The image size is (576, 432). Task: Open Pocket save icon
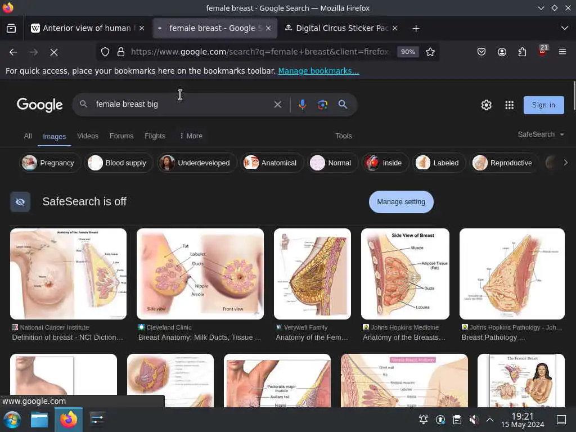(481, 52)
